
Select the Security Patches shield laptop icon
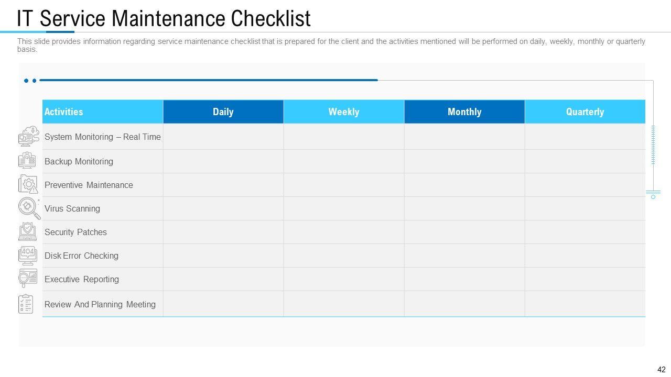(x=27, y=231)
